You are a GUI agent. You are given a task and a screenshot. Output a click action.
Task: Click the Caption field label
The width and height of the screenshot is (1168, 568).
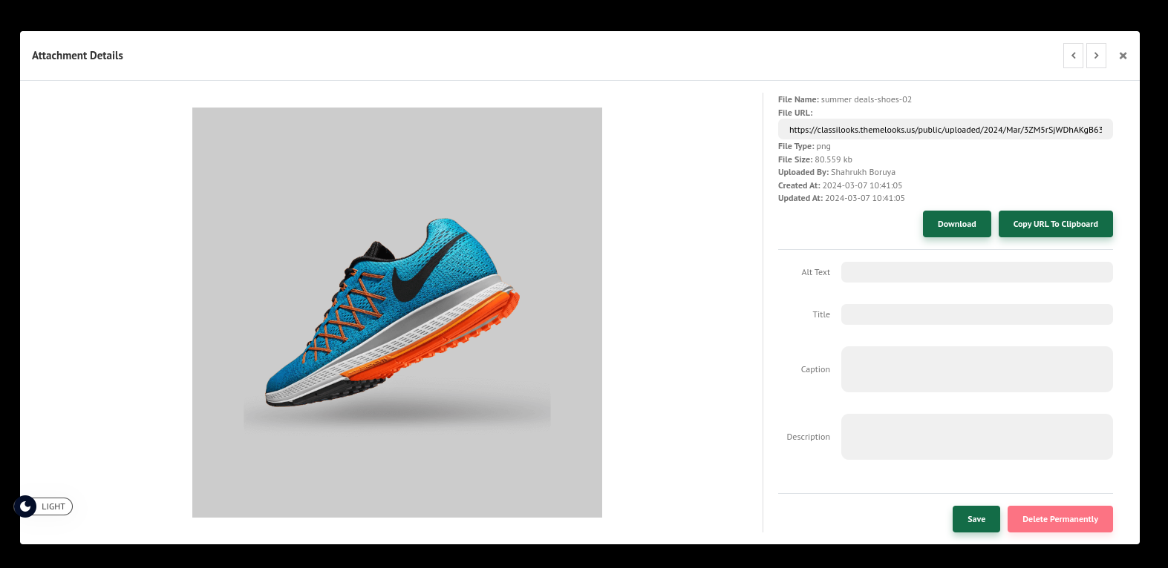[x=815, y=369]
